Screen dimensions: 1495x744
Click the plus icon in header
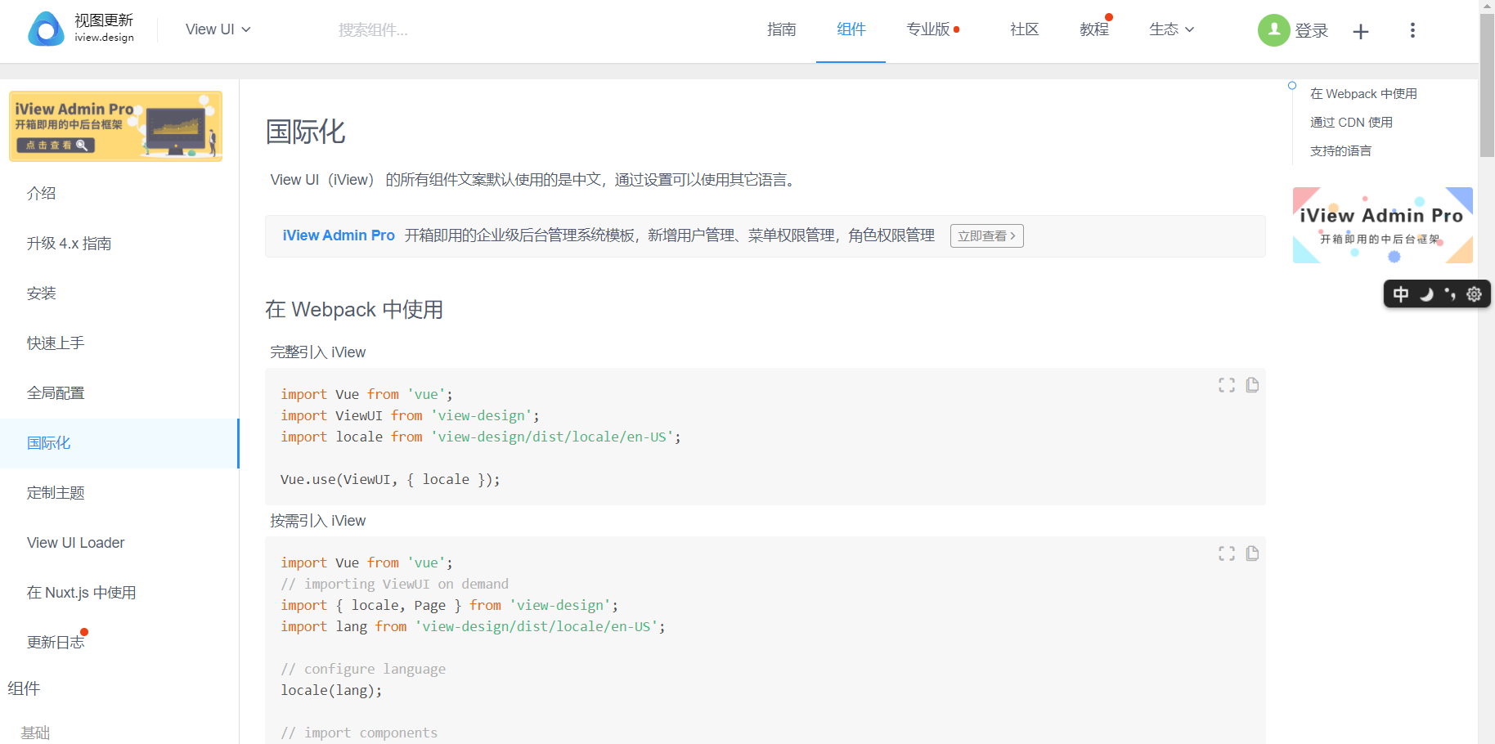[x=1361, y=31]
